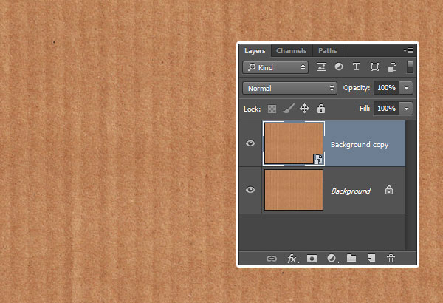This screenshot has width=443, height=303.
Task: Hide the Background layer eye icon
Action: click(x=250, y=190)
